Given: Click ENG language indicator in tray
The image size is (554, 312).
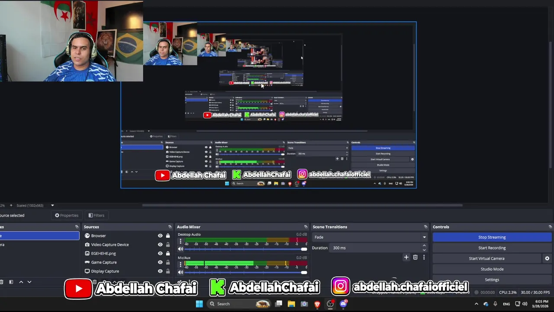Looking at the screenshot, I should 506,304.
